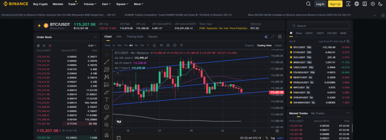
Task: Open the My Trades tab
Action: 318,113
